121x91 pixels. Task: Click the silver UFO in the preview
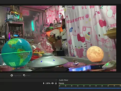[48, 61]
